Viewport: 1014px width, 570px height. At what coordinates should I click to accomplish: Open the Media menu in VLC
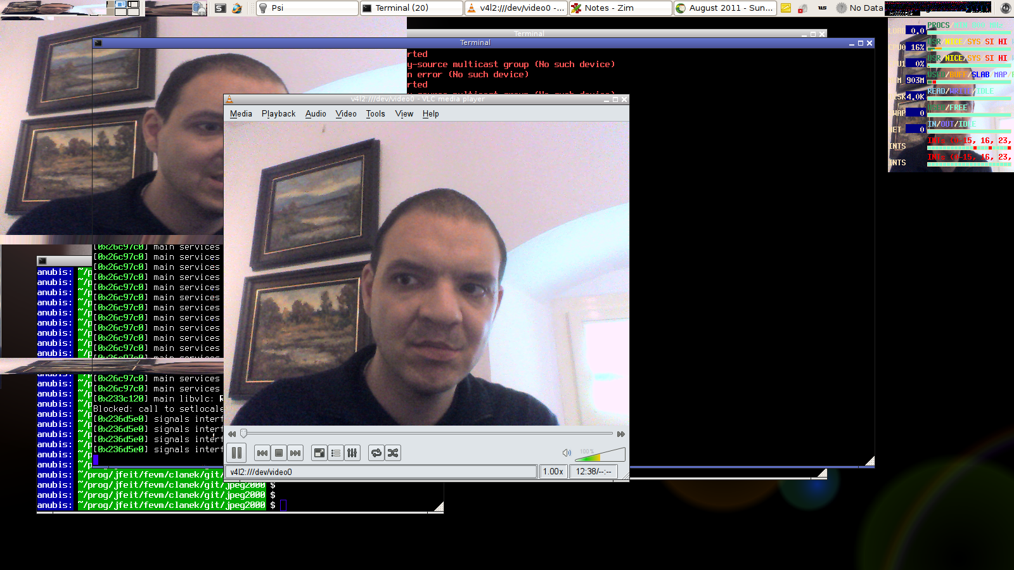(x=241, y=114)
